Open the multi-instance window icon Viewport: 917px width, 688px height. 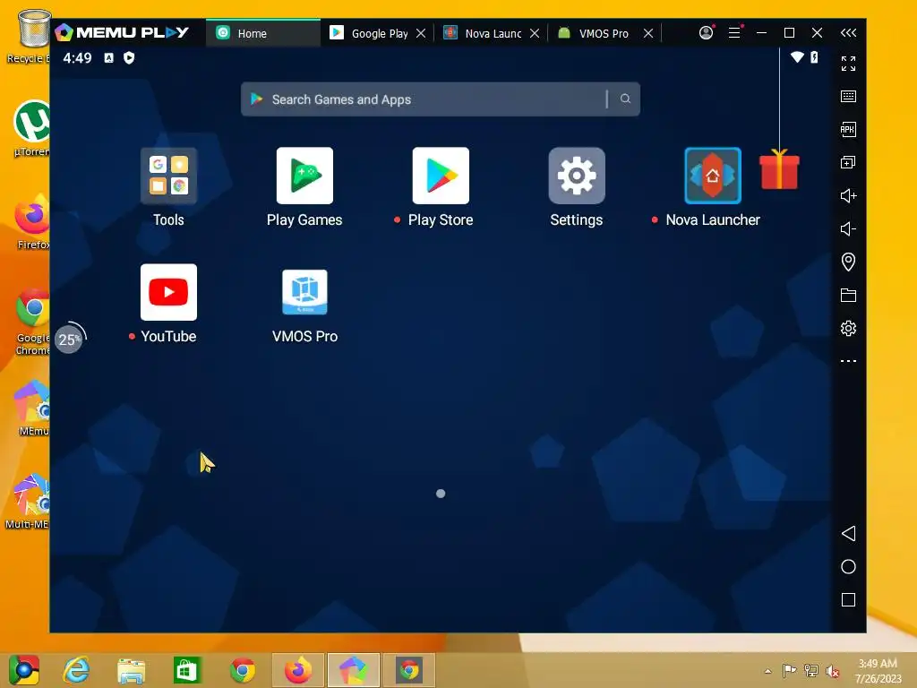pos(848,163)
